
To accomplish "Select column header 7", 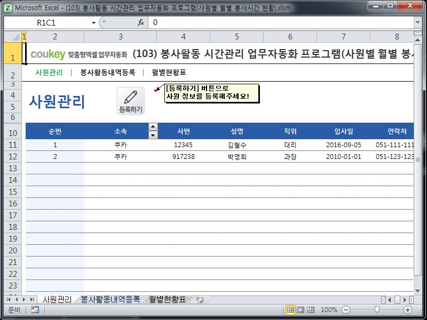I will [x=344, y=36].
